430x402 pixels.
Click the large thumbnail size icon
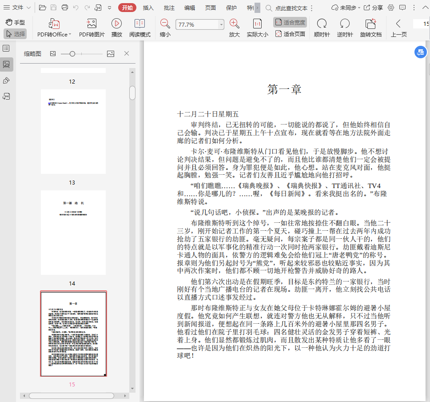point(111,54)
